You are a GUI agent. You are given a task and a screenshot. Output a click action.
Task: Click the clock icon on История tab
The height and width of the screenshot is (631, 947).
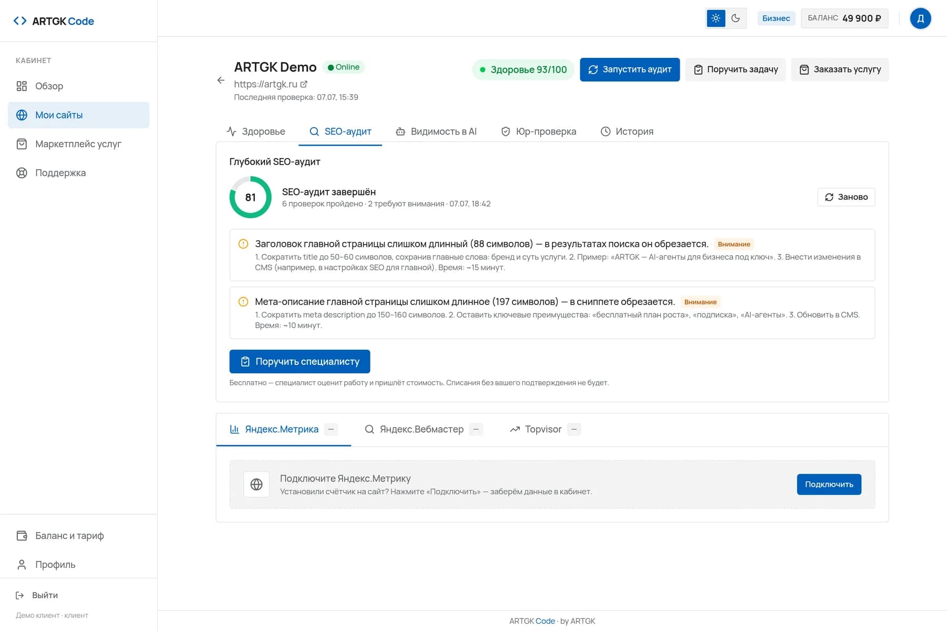point(606,131)
